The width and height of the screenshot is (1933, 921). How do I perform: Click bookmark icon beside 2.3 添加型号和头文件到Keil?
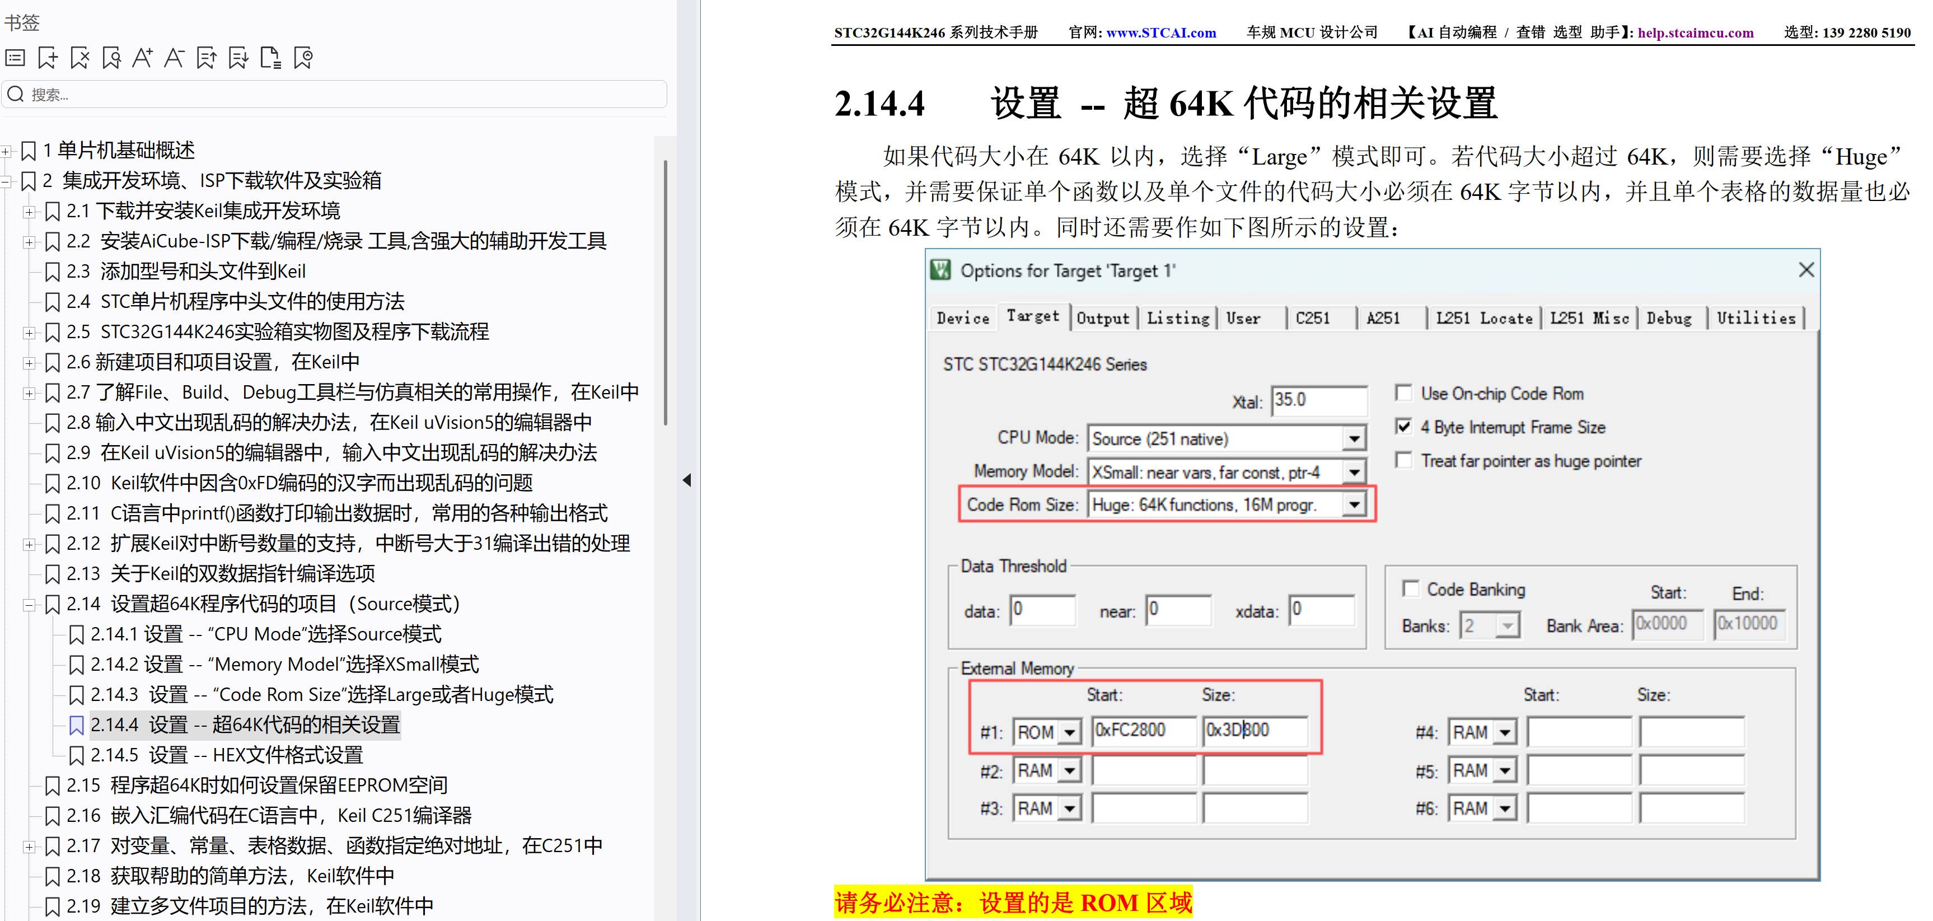click(53, 272)
